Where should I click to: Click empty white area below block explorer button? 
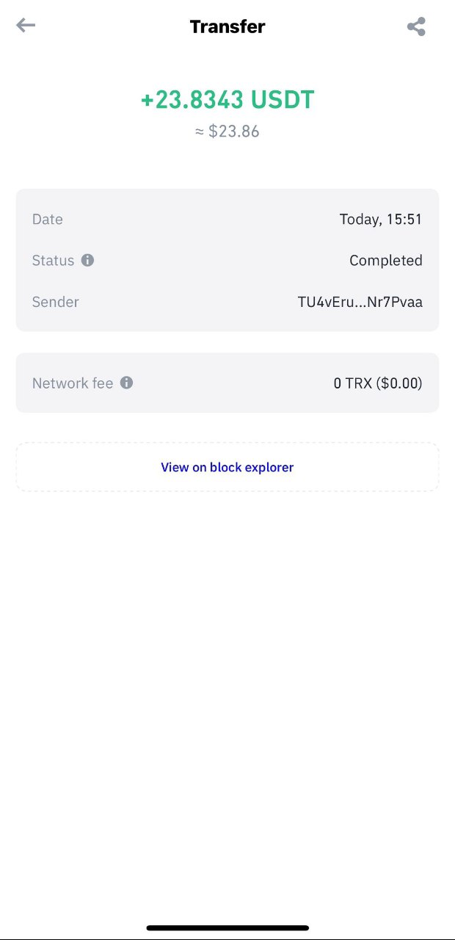[227, 661]
